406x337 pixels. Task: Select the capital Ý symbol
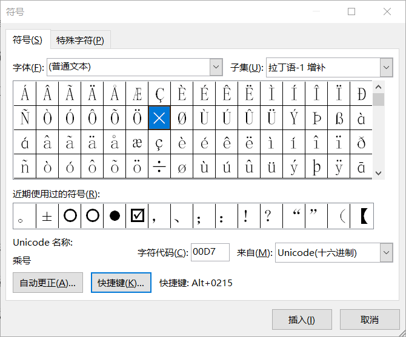[294, 118]
